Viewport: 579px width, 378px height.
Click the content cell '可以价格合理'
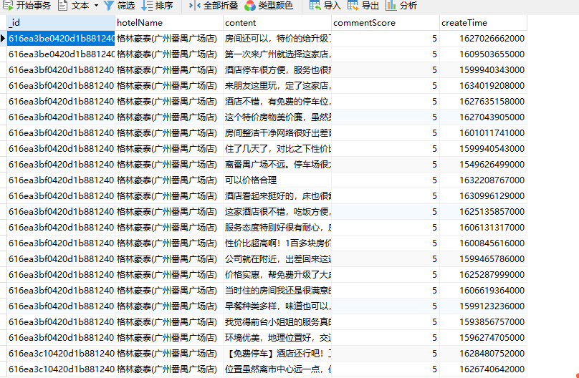point(277,180)
